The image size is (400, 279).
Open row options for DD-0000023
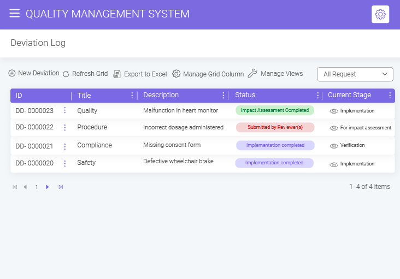pyautogui.click(x=65, y=110)
